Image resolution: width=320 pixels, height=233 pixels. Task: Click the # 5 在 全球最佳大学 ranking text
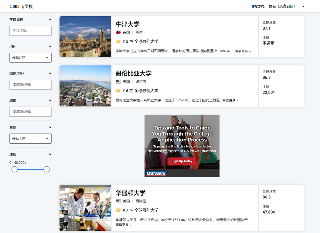(x=140, y=41)
